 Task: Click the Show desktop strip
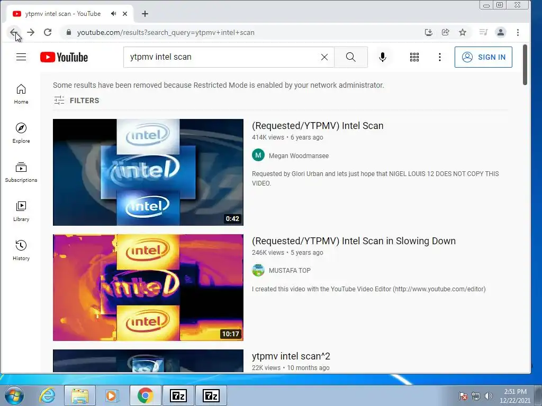(538, 395)
